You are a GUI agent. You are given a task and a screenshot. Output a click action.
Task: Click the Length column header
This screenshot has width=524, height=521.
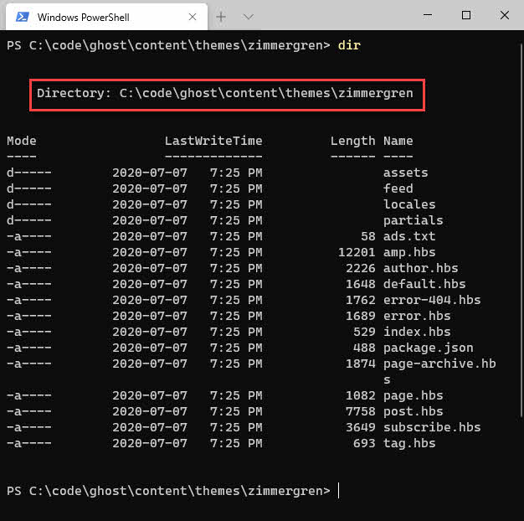352,141
